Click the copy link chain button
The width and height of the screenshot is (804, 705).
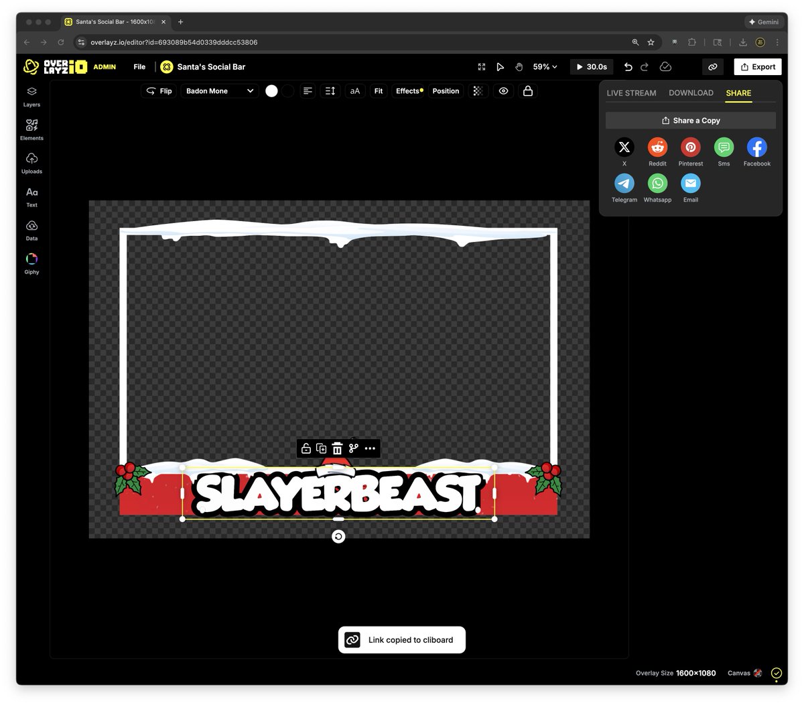[712, 67]
